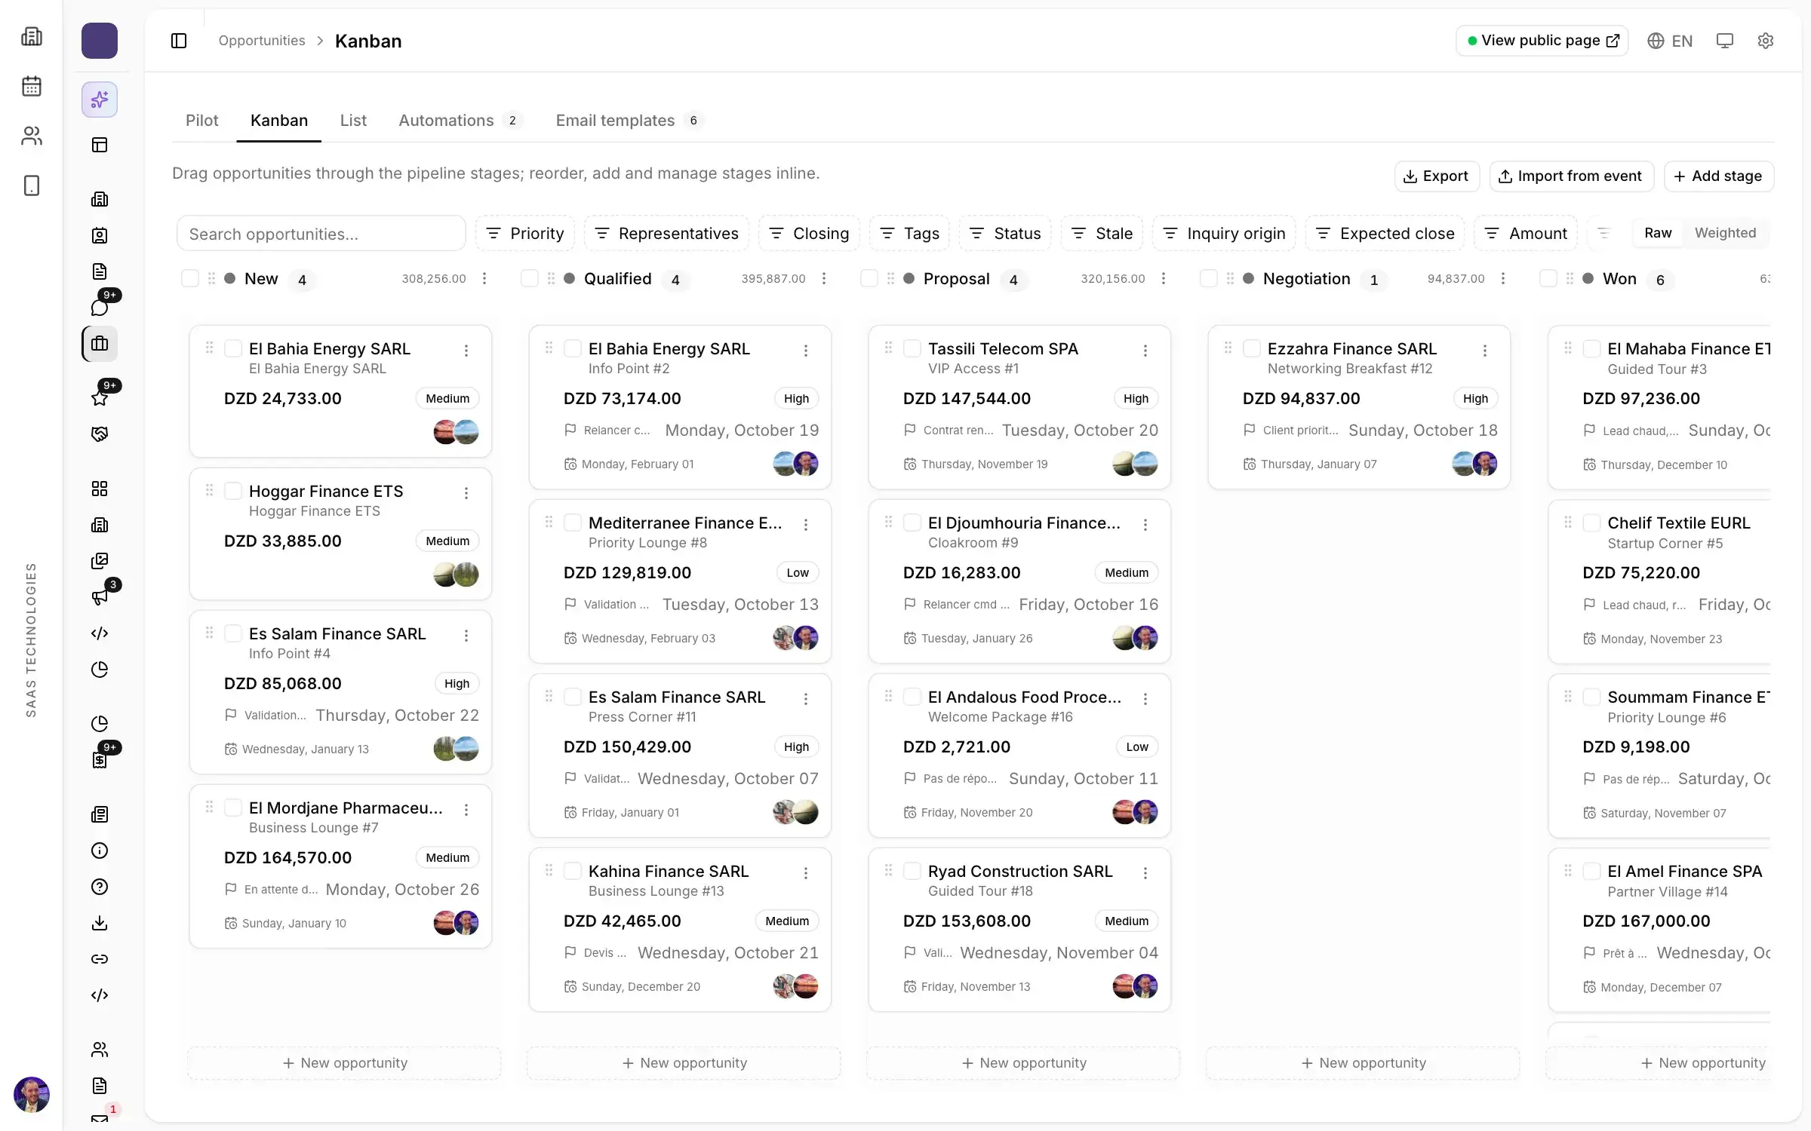Image resolution: width=1811 pixels, height=1131 pixels.
Task: Open View public page link
Action: pyautogui.click(x=1542, y=41)
